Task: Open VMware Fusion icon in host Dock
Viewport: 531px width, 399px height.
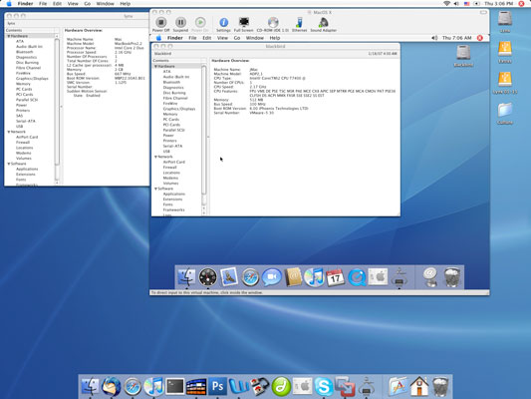Action: coord(345,386)
